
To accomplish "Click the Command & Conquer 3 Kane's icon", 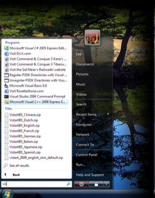I will pyautogui.click(x=6, y=59).
